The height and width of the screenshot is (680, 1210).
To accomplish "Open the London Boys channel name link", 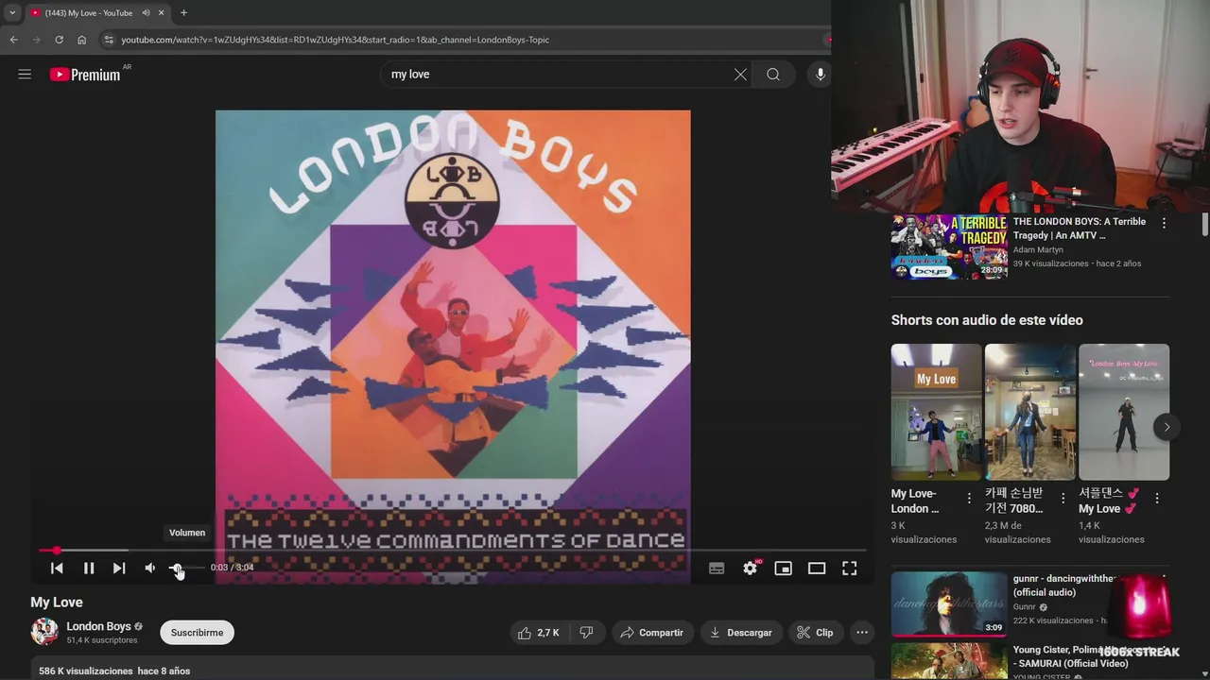I will (98, 626).
